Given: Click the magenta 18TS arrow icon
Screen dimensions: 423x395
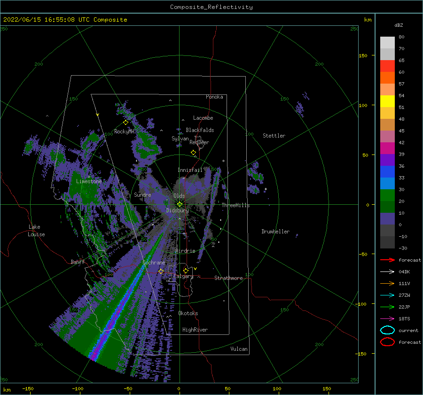Looking at the screenshot, I should pos(387,319).
